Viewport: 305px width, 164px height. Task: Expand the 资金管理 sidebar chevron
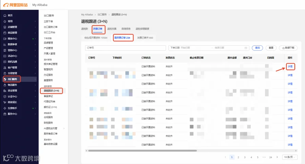(35, 91)
